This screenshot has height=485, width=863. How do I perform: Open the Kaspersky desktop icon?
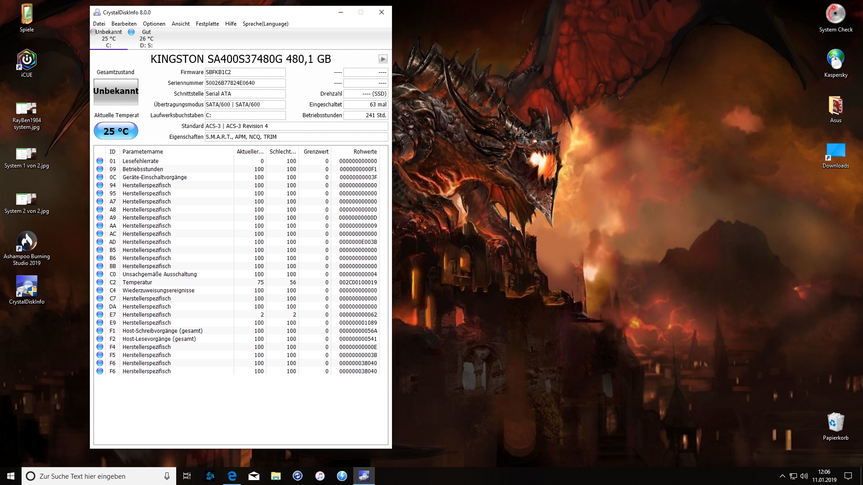(x=836, y=63)
